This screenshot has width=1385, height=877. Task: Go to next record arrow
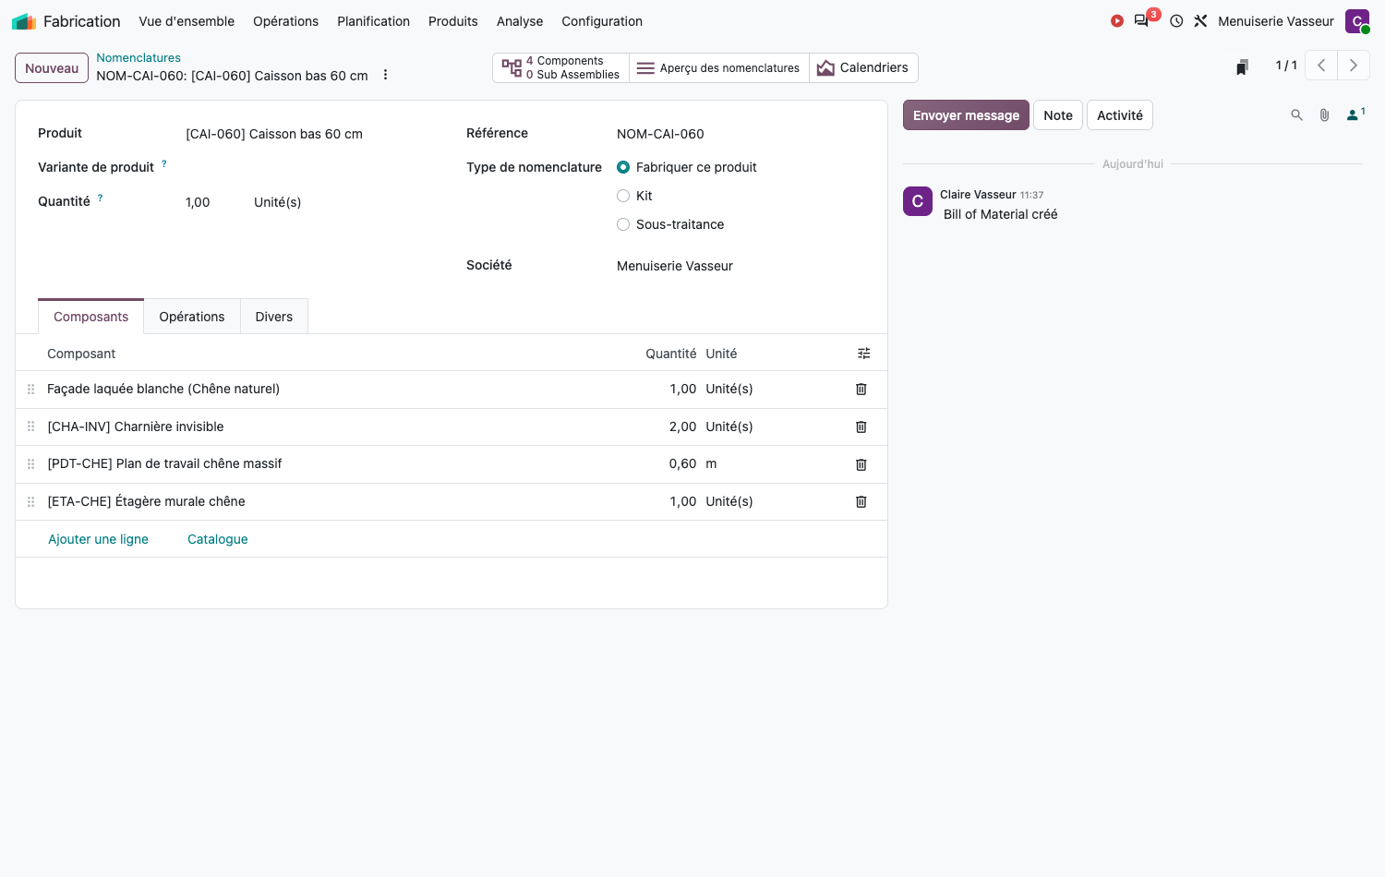click(1354, 66)
